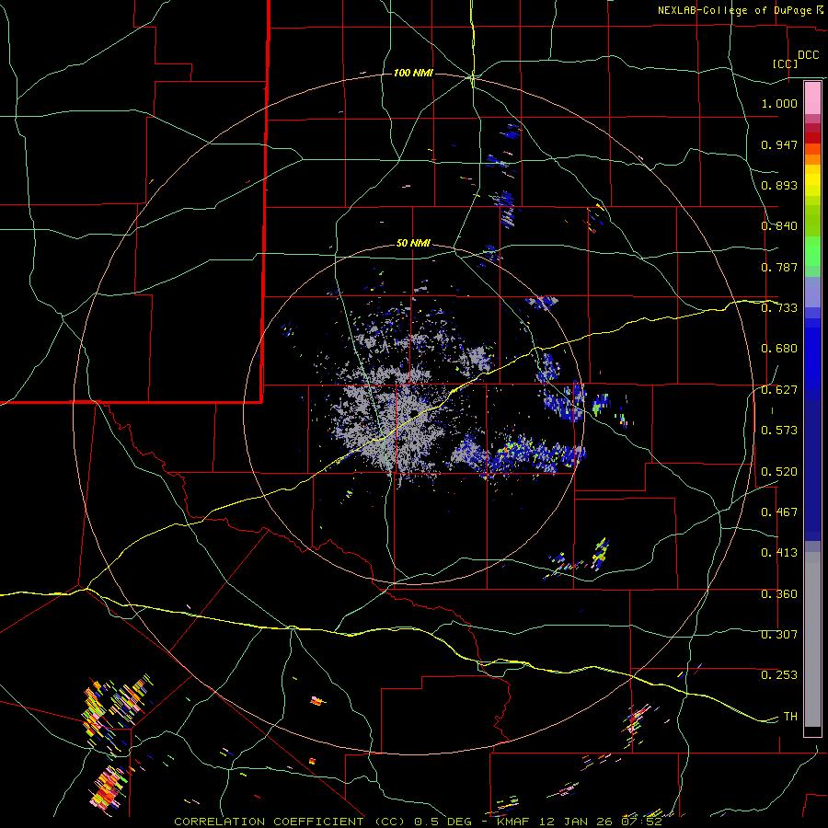Pick the gray segment of color bar
828x828 pixels.
click(x=812, y=639)
